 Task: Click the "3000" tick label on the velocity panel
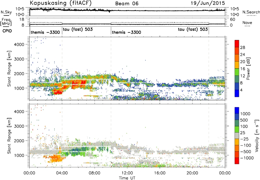19,126
